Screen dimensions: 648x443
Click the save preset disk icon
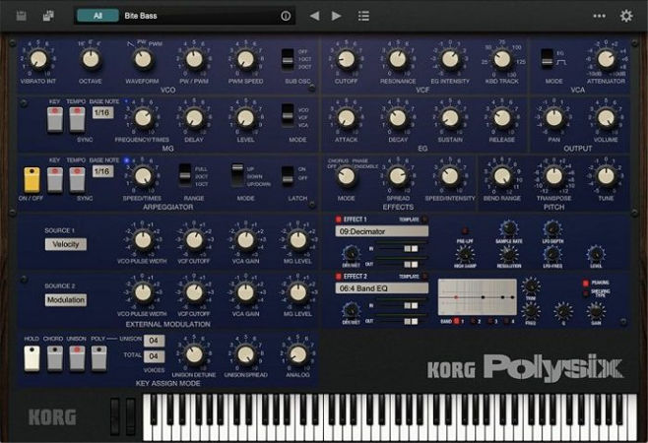(23, 16)
